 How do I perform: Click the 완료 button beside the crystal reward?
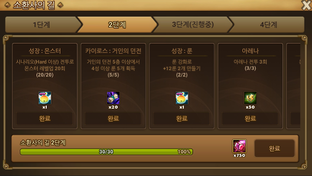point(274,148)
